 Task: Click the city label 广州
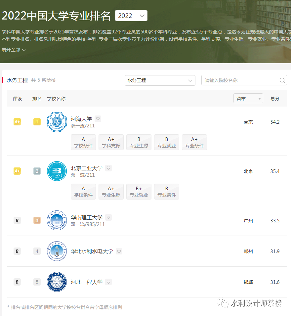(248, 221)
